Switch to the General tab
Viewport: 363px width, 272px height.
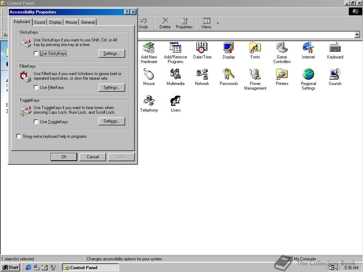(88, 22)
